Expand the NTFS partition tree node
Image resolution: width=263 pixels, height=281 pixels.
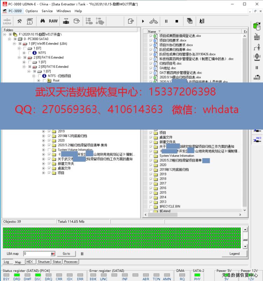point(24,53)
